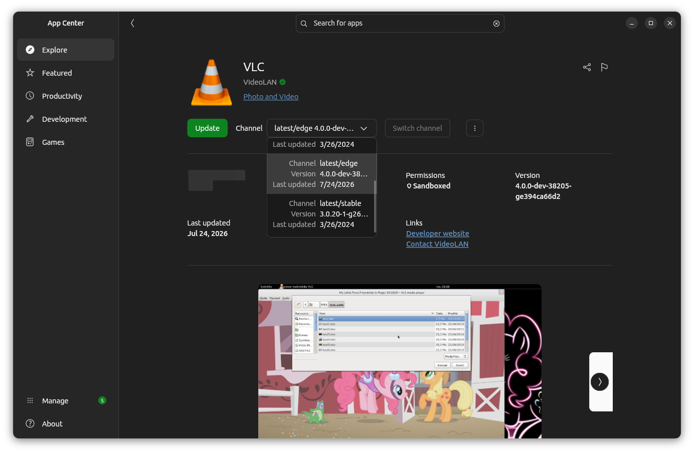Report VLC with the flag icon

tap(604, 67)
